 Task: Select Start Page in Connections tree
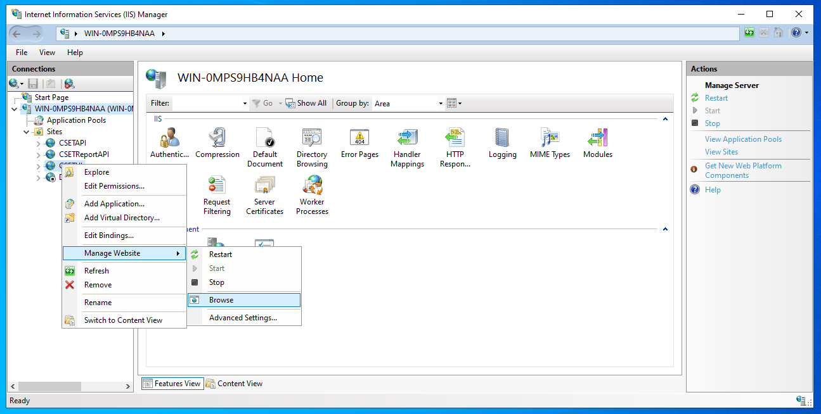[x=51, y=97]
